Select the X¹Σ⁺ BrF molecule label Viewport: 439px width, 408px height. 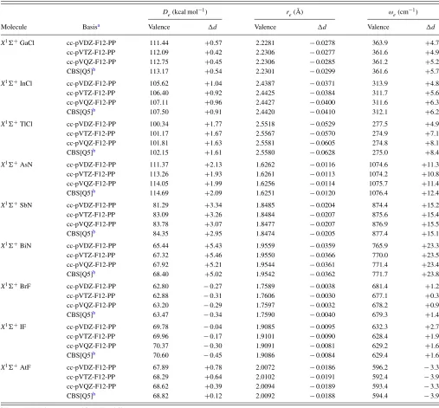pyautogui.click(x=16, y=287)
